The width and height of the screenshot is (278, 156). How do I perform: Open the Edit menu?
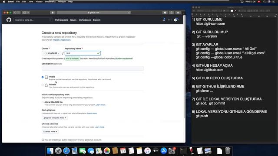click(x=24, y=2)
